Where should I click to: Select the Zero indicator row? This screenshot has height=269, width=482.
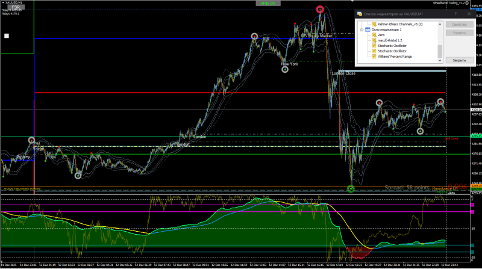[381, 35]
